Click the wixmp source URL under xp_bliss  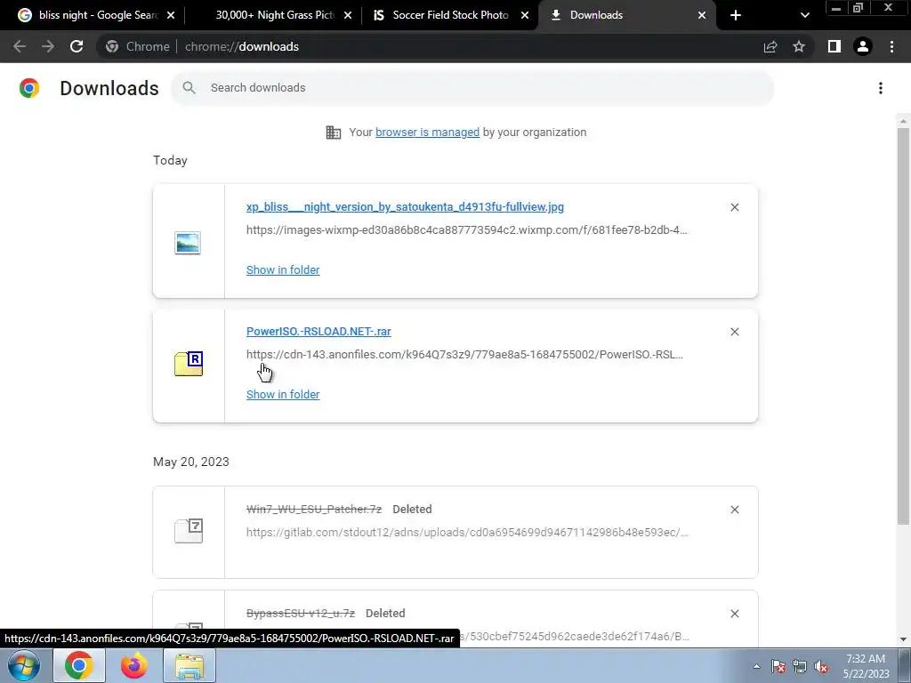coord(466,230)
